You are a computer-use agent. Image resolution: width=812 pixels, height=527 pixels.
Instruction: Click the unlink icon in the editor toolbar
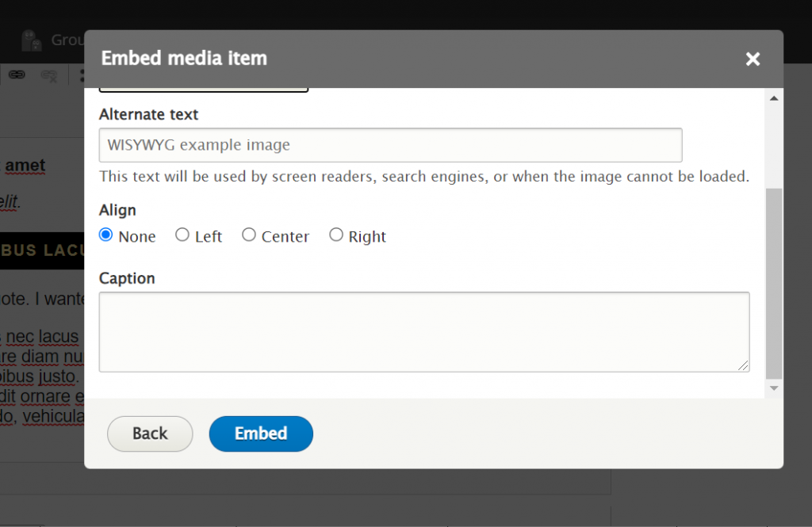(x=49, y=75)
